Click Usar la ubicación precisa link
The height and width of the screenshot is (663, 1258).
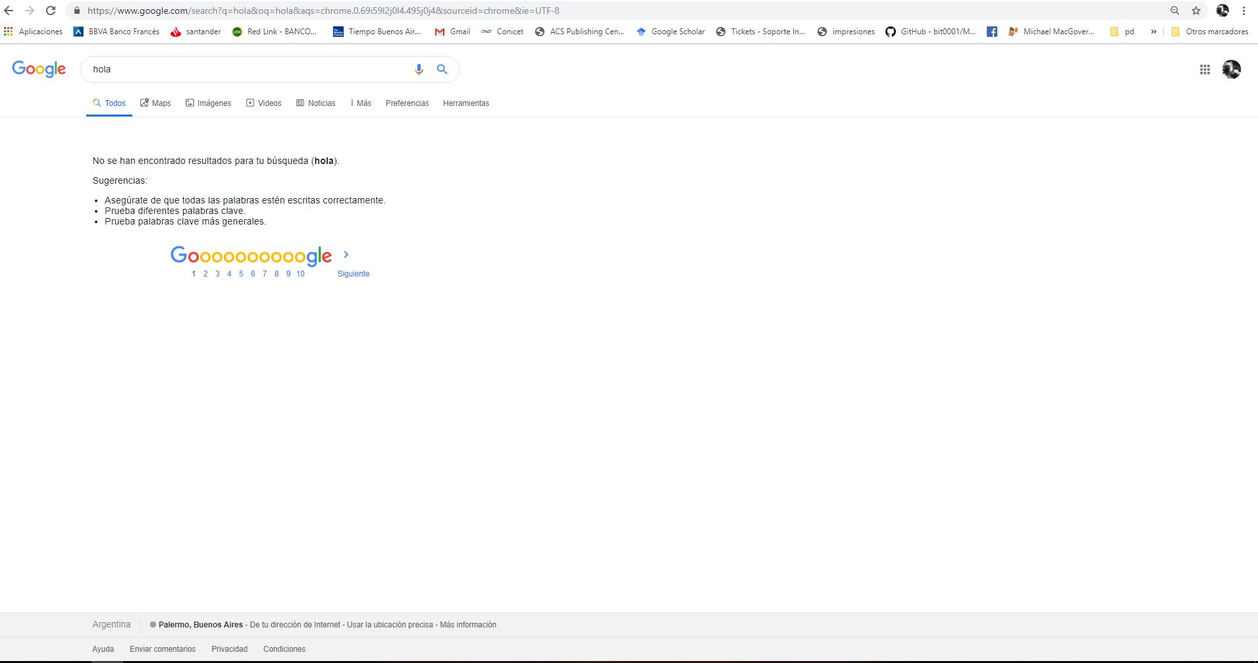tap(390, 625)
